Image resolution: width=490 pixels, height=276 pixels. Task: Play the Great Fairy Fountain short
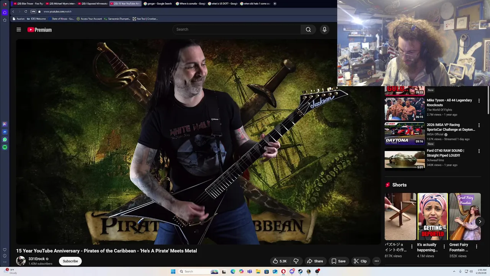tap(465, 217)
